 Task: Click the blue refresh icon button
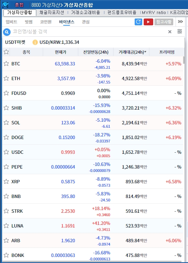click(138, 22)
